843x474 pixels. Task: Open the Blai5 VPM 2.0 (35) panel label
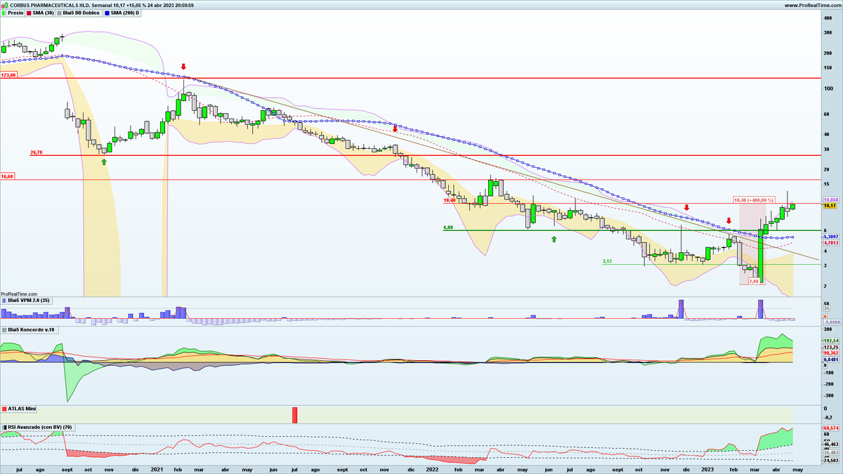coord(27,301)
